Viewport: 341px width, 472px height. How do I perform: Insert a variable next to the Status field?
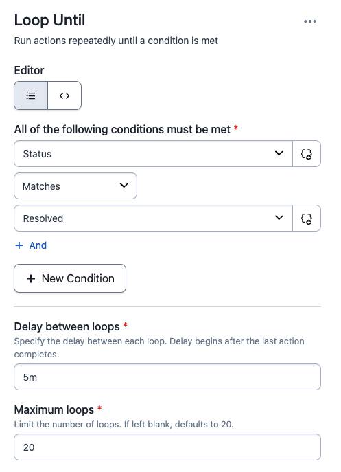(307, 153)
